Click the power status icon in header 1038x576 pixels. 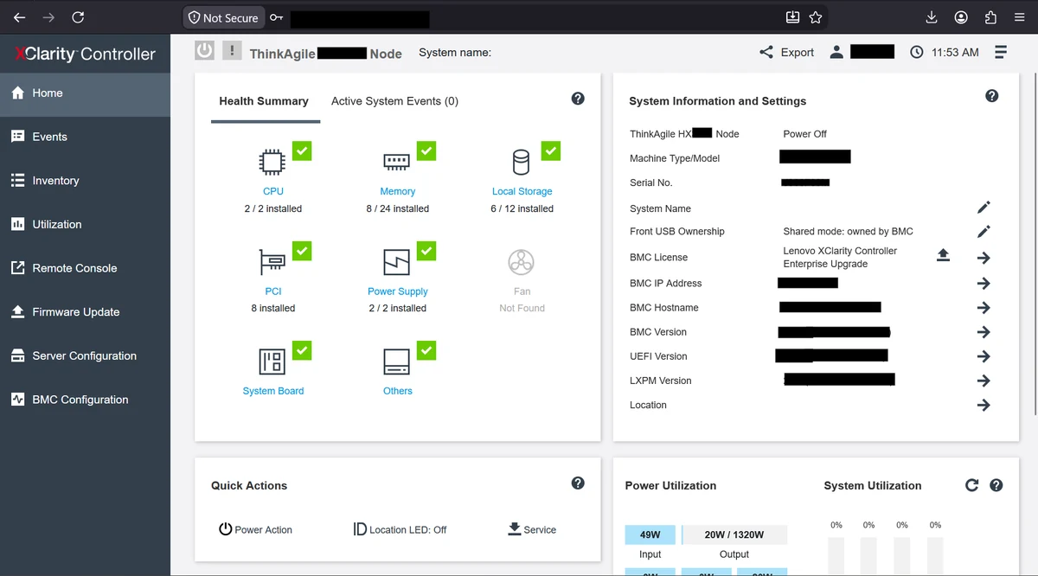pos(204,50)
